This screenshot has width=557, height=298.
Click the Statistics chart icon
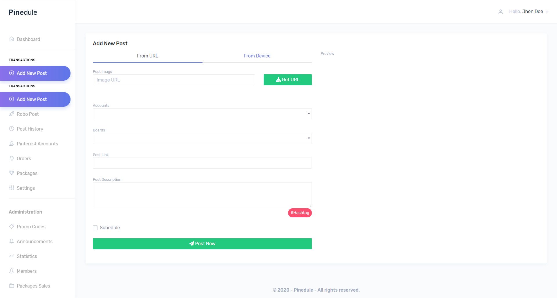coord(12,256)
